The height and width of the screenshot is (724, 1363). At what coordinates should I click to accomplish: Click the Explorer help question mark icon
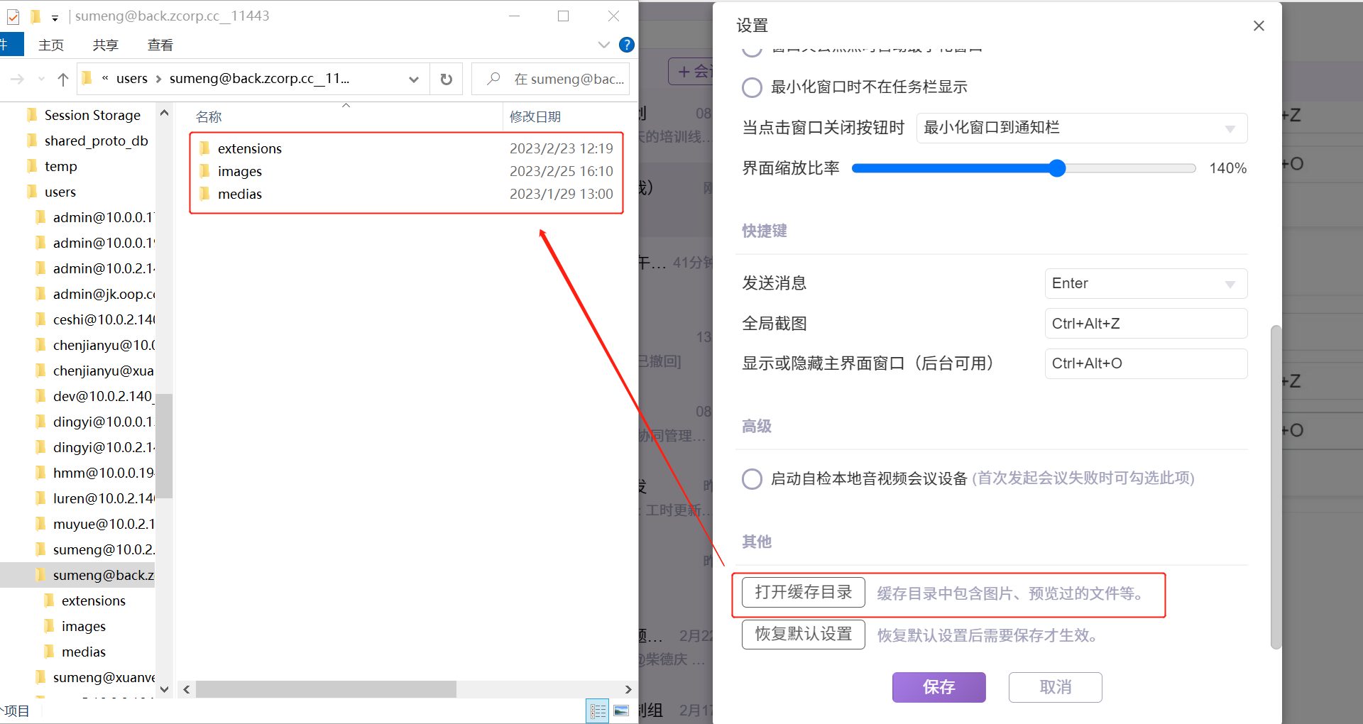coord(626,45)
